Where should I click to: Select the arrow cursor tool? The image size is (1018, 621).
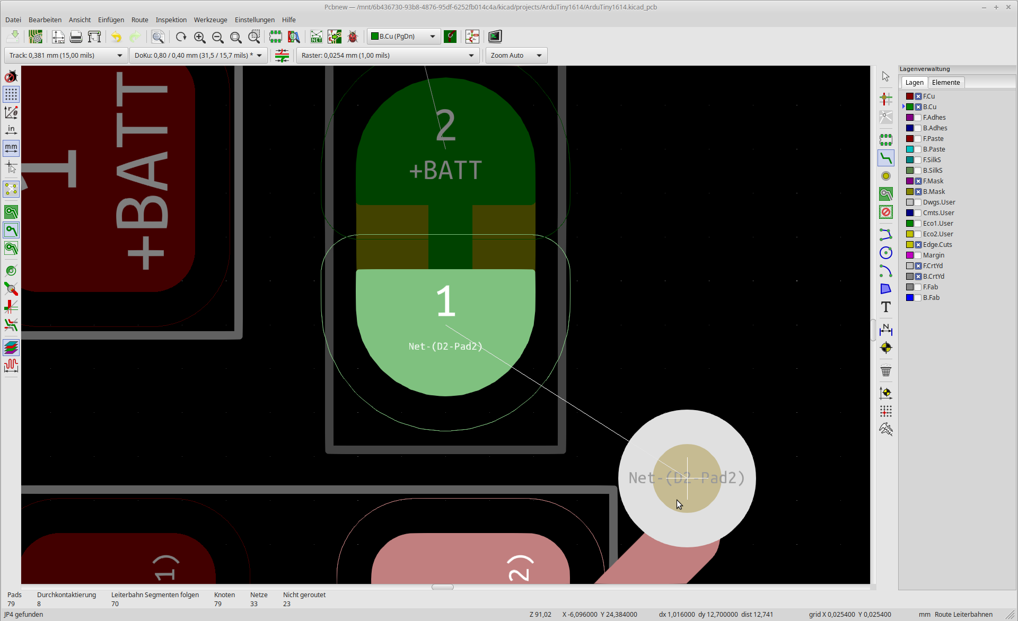point(886,77)
